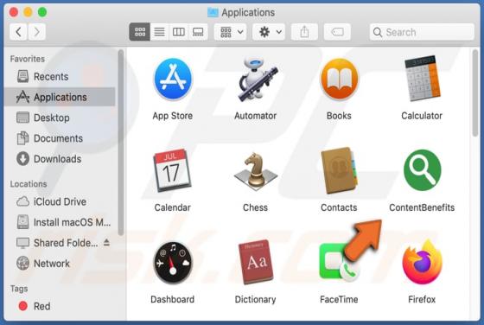The image size is (484, 325).
Task: Click the Locations section header
Action: (29, 184)
